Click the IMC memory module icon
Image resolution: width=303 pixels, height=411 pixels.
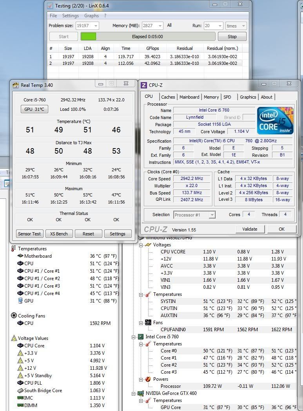click(20, 398)
